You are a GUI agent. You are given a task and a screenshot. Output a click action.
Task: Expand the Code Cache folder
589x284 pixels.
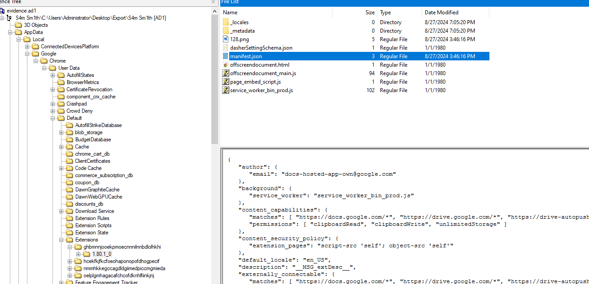pyautogui.click(x=61, y=168)
